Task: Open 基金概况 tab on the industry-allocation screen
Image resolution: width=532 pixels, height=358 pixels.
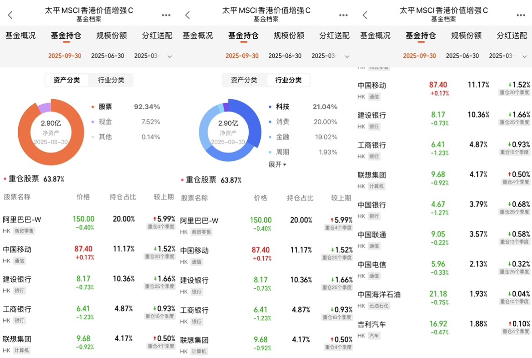Action: point(198,36)
